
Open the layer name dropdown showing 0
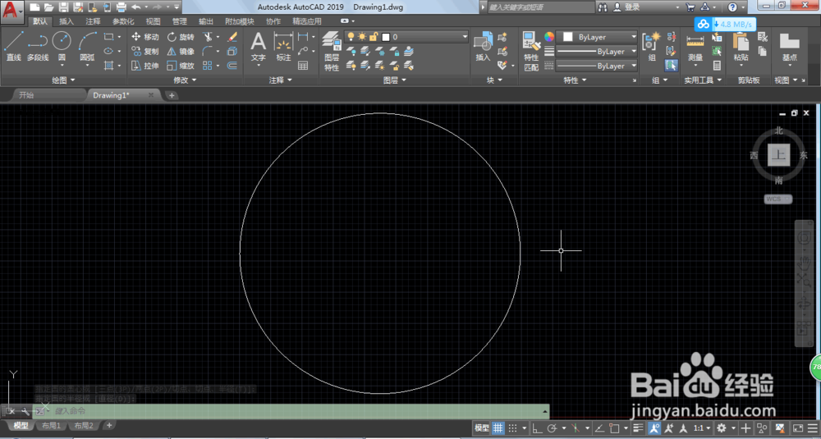click(x=406, y=37)
